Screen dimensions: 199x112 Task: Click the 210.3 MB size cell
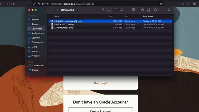(118, 21)
